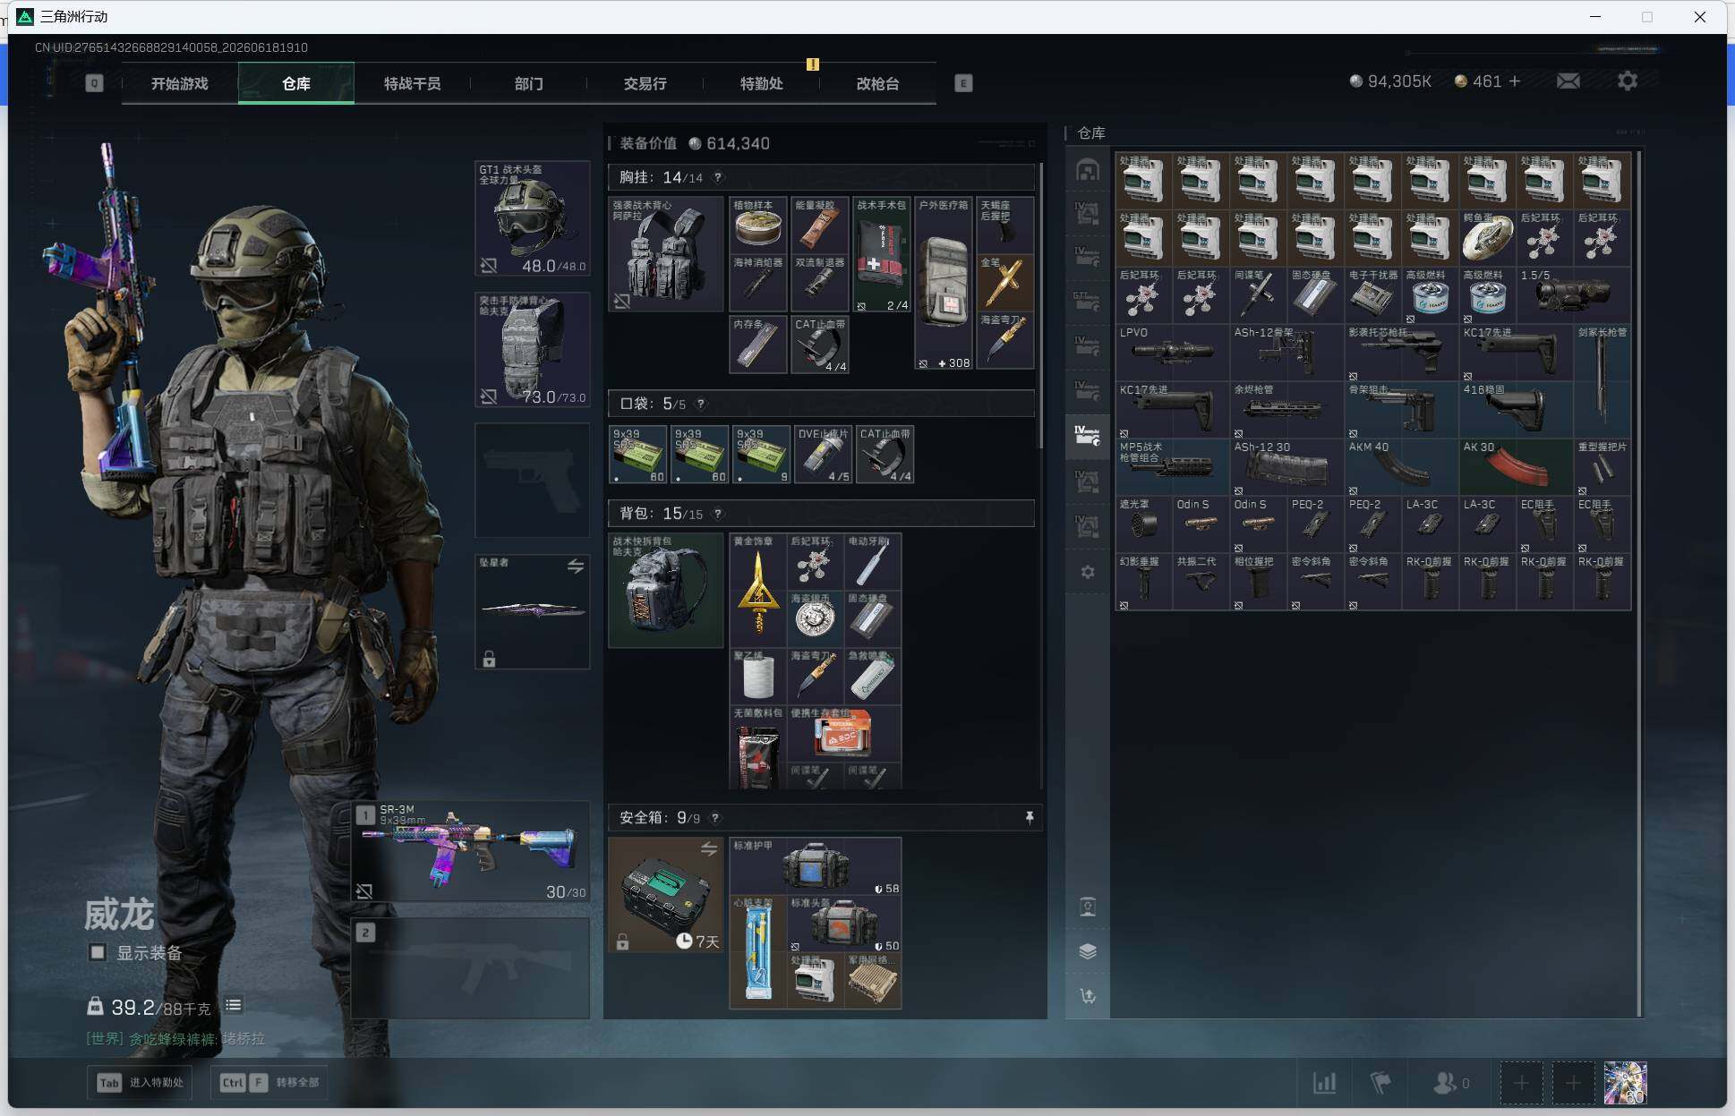This screenshot has width=1735, height=1116.
Task: Click the lock icon on the 坠星者 slot
Action: 489,660
